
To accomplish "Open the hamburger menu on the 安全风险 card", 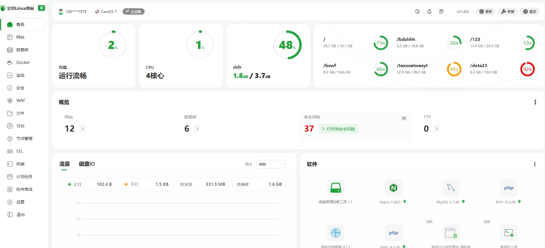I will (x=404, y=118).
